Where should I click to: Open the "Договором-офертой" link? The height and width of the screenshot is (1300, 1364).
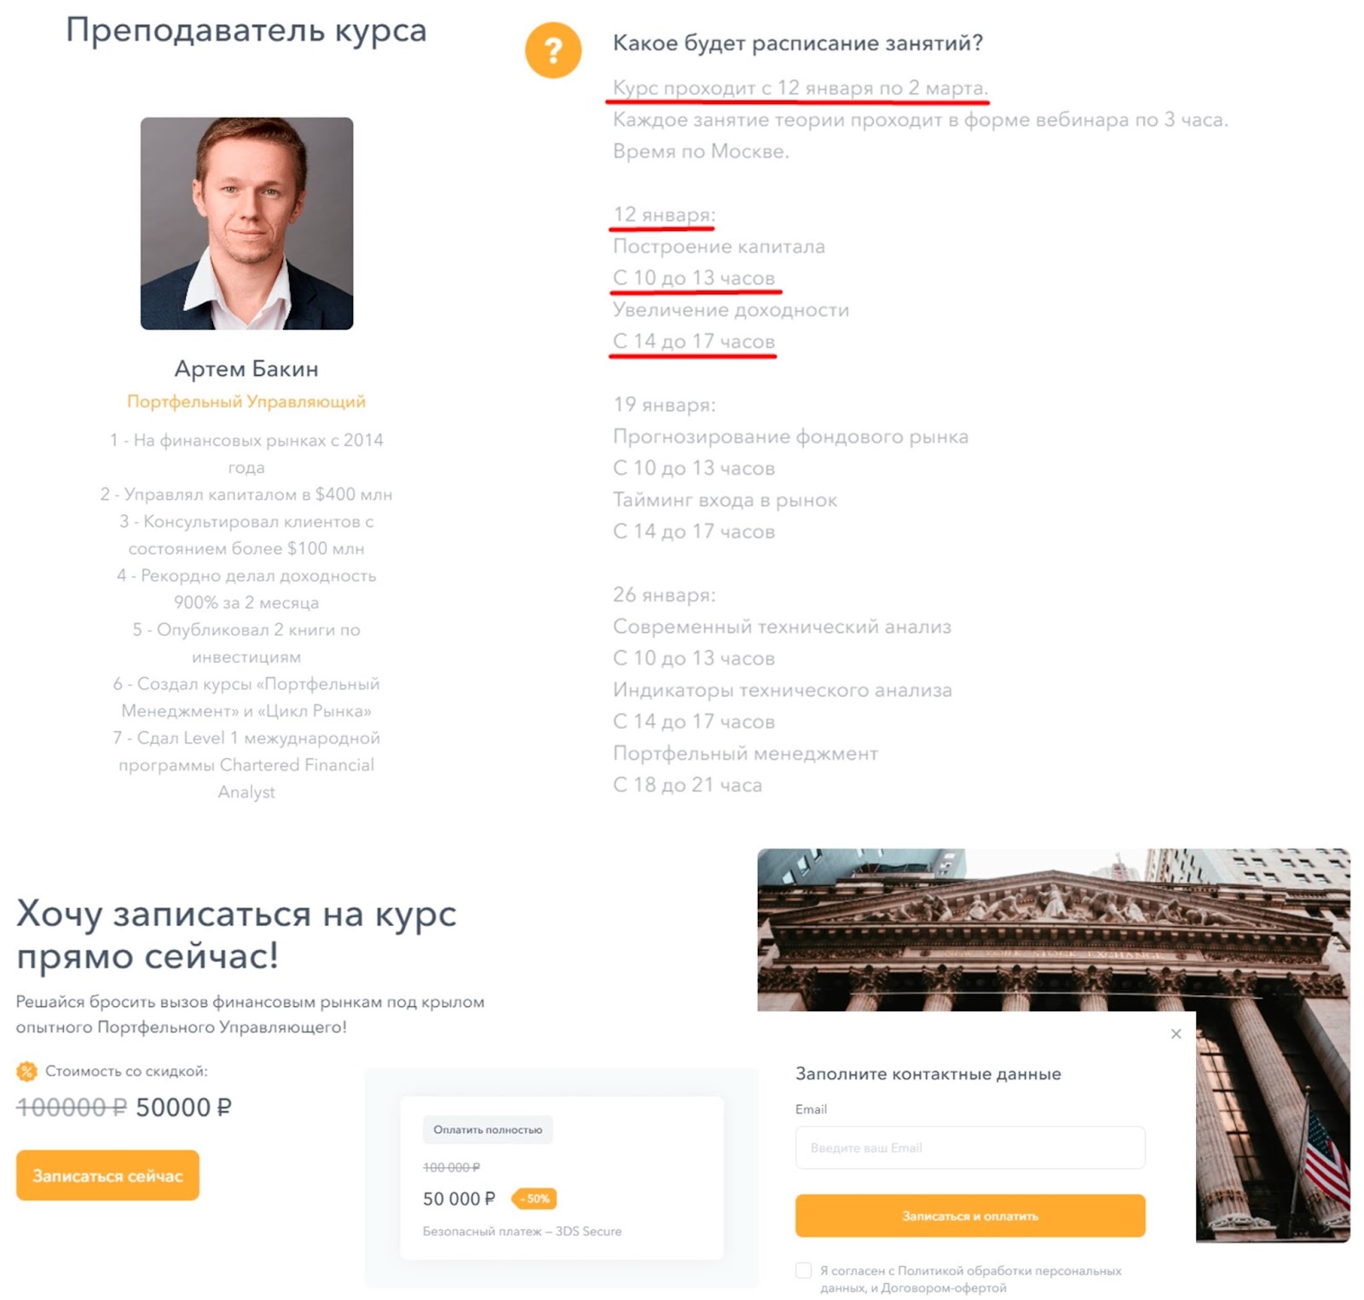pyautogui.click(x=944, y=1288)
